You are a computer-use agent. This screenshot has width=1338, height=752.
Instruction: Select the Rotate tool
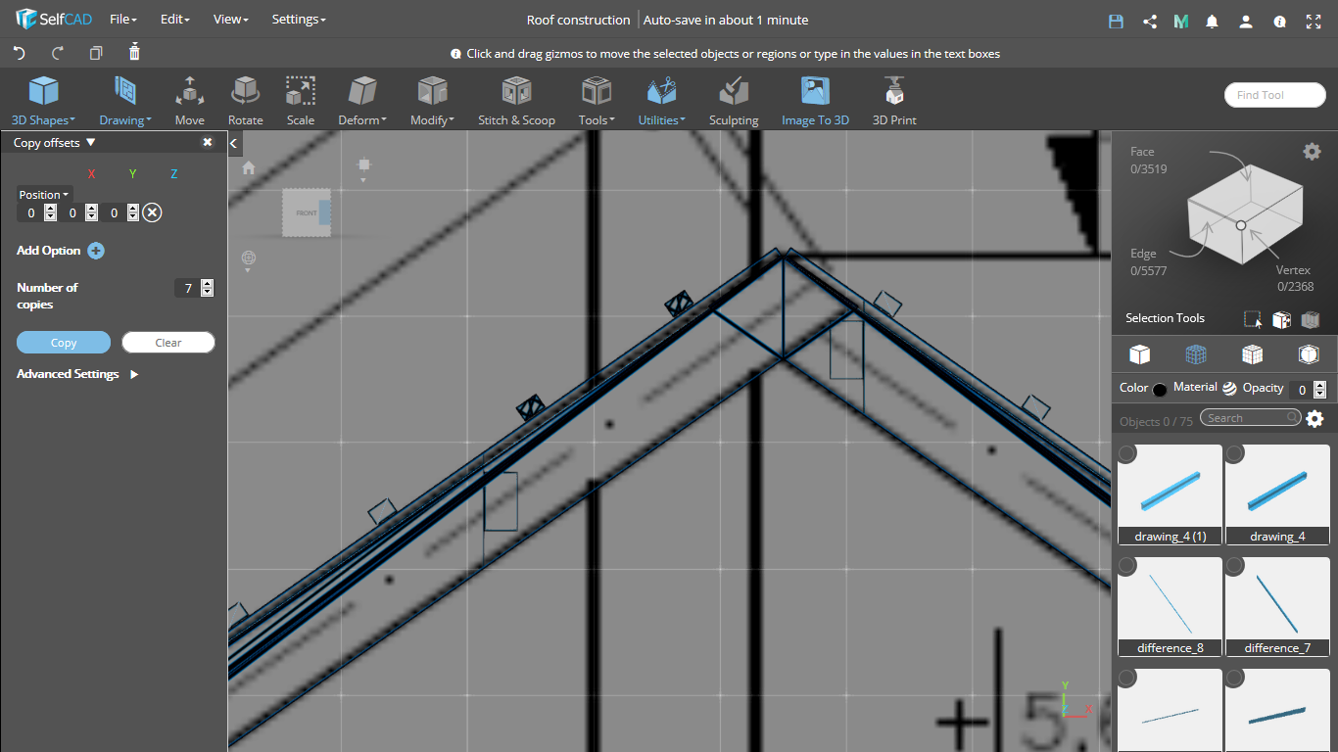245,102
